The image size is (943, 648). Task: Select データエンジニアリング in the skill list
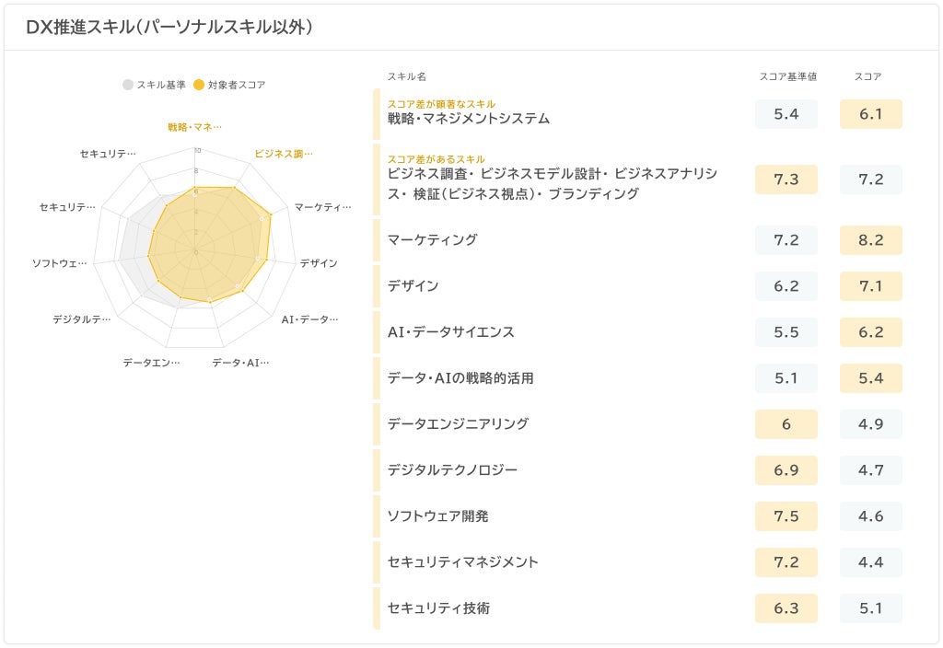(458, 423)
